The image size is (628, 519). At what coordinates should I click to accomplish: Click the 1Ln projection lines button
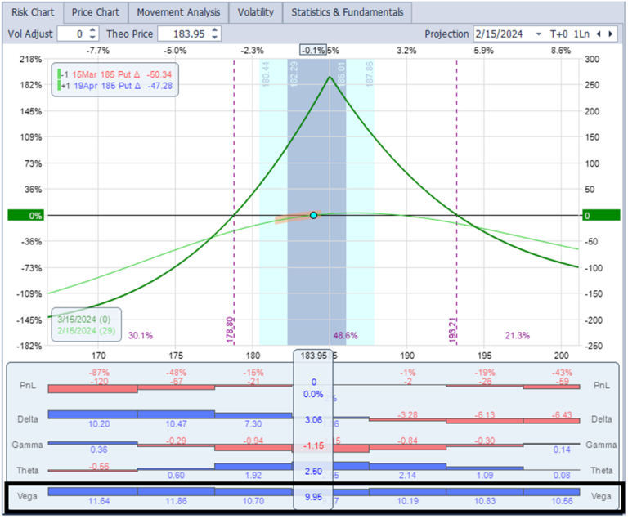[x=581, y=34]
